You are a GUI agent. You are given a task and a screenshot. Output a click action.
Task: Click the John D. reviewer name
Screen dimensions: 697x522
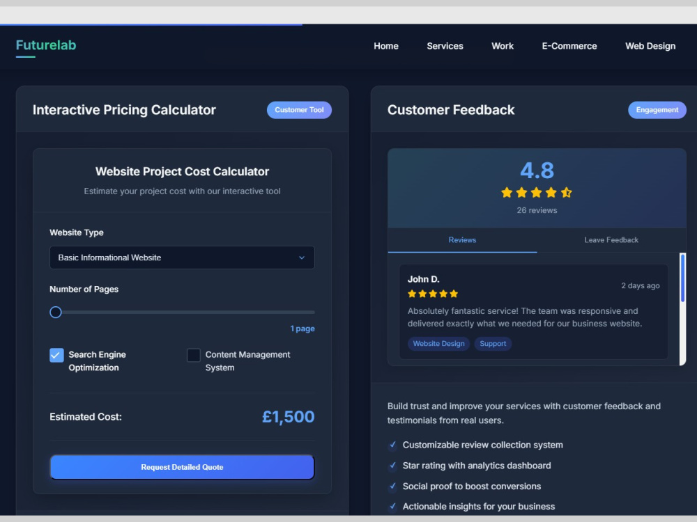(x=423, y=279)
